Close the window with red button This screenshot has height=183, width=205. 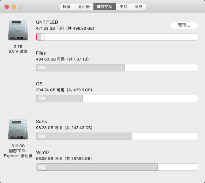pyautogui.click(x=7, y=7)
